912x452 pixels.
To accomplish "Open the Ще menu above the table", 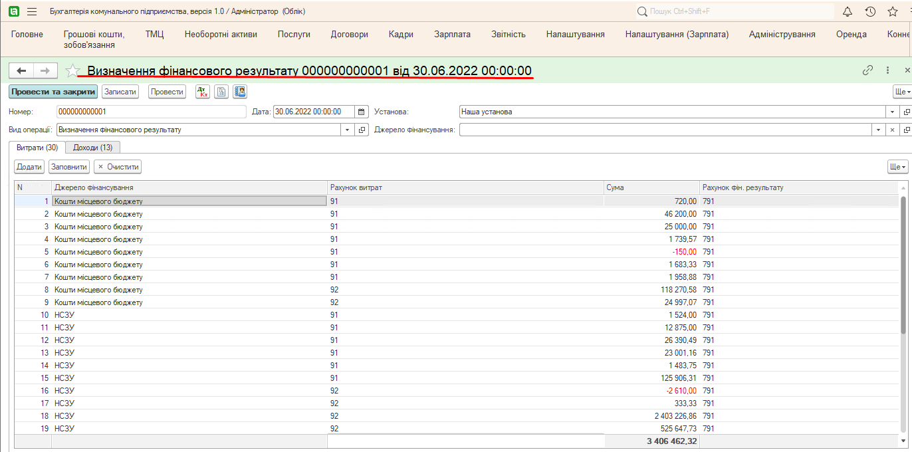I will (897, 167).
